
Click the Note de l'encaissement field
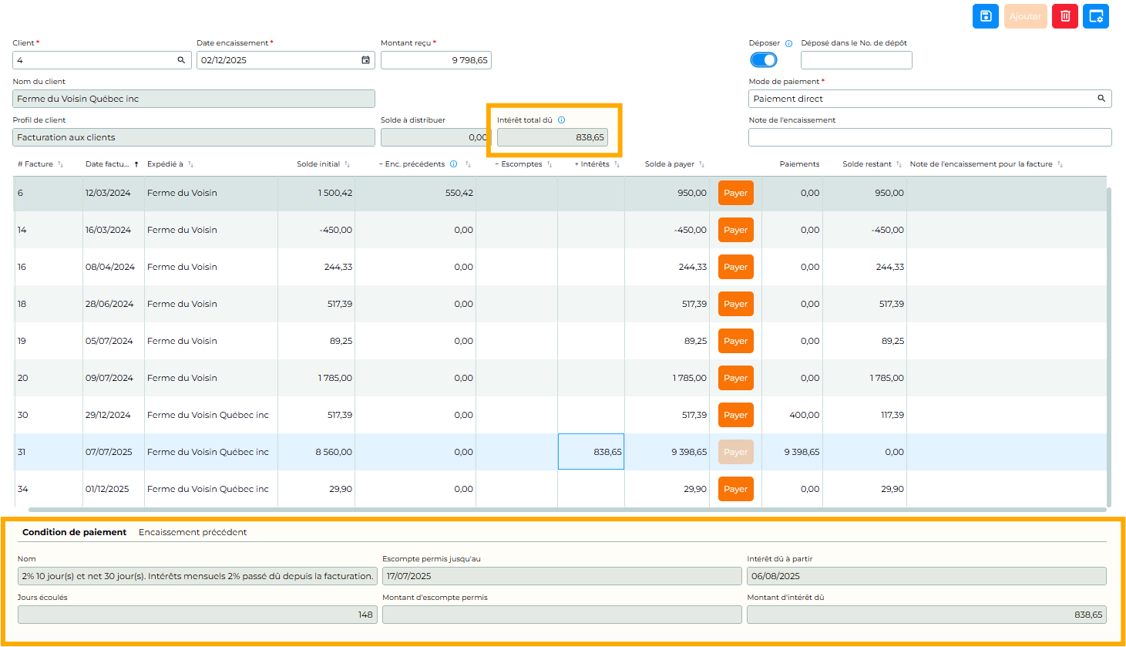pos(930,137)
